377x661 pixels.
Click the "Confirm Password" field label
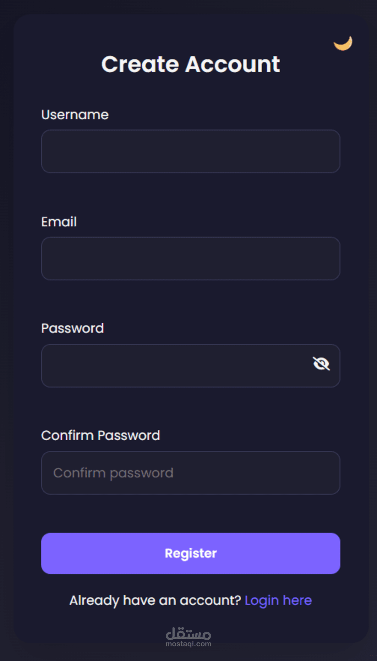[x=101, y=436]
